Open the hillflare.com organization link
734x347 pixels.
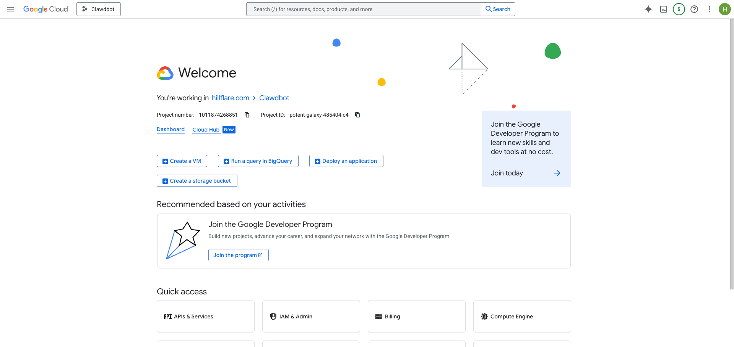tap(230, 98)
